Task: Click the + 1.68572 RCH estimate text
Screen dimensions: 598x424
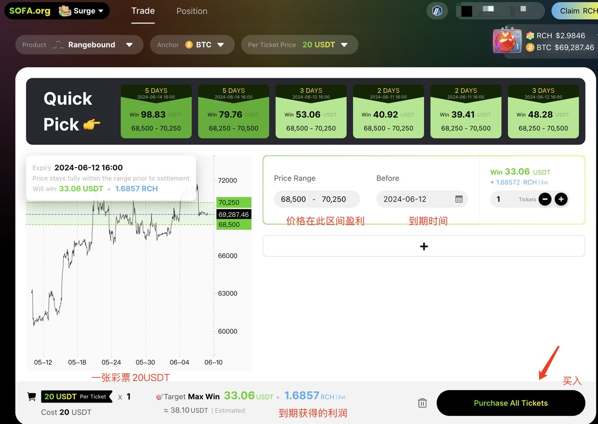Action: click(519, 182)
